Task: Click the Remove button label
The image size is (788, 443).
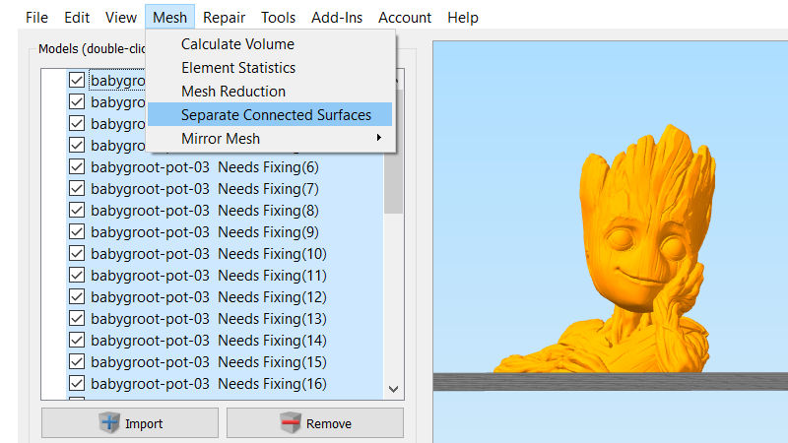Action: coord(329,424)
